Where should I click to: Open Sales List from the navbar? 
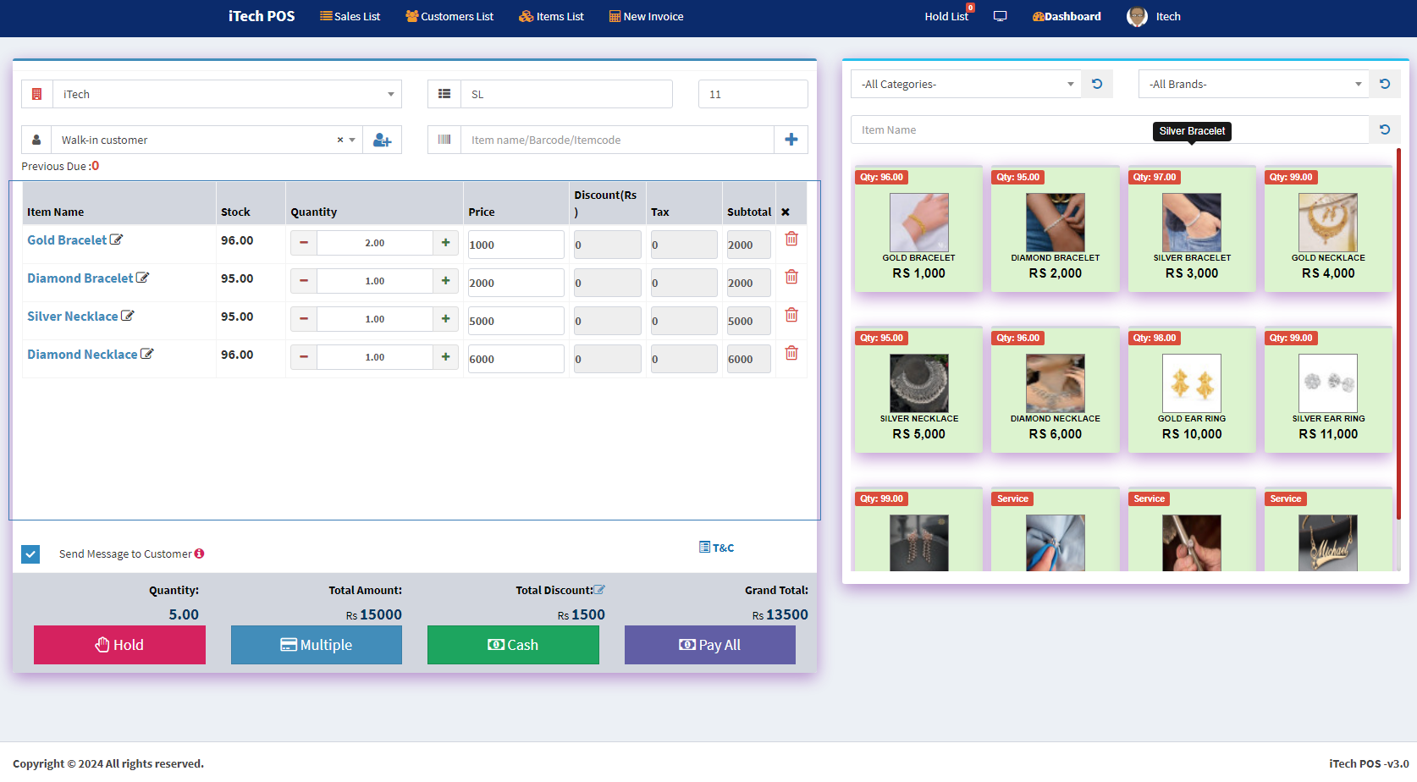click(x=350, y=17)
